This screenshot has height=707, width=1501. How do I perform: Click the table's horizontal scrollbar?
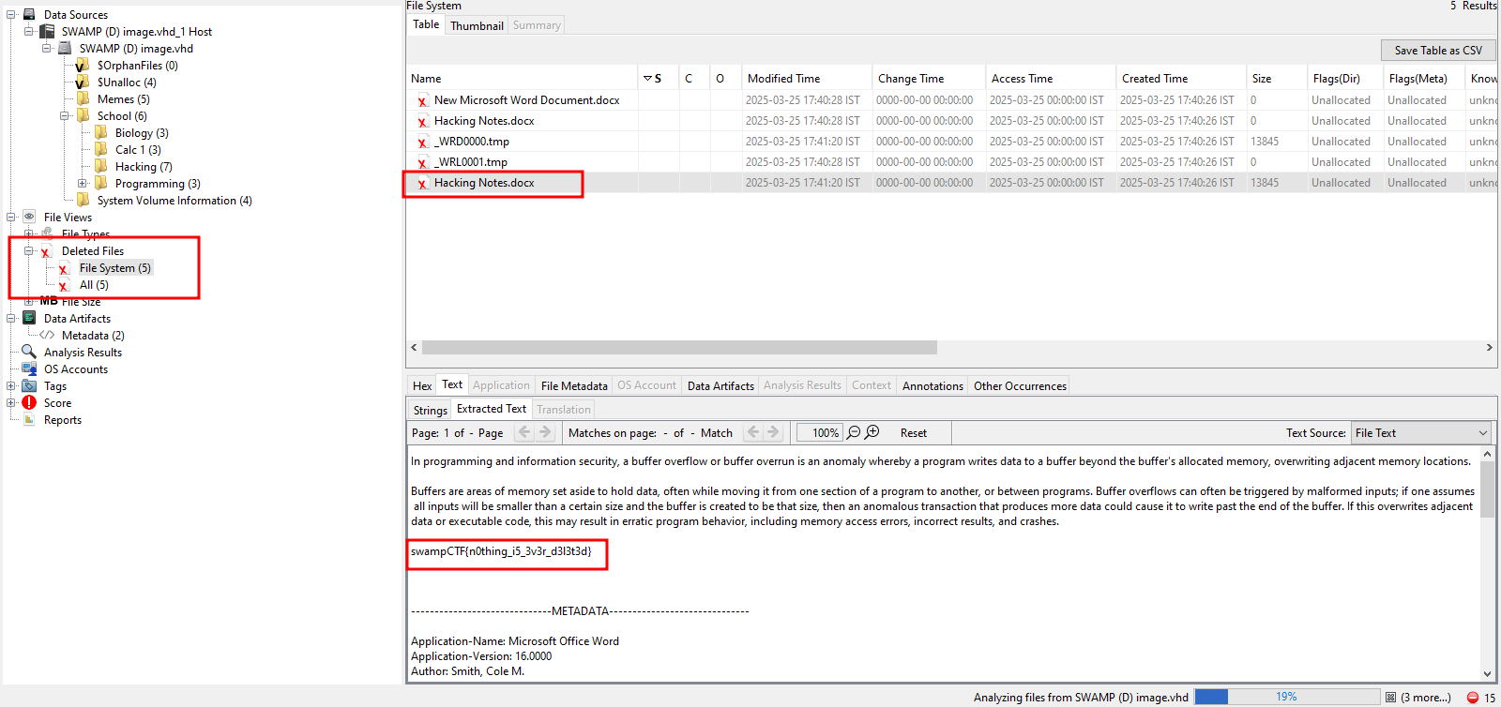pos(679,348)
